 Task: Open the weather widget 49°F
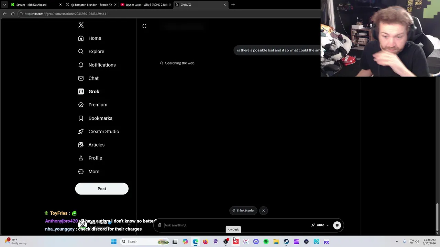click(x=16, y=242)
